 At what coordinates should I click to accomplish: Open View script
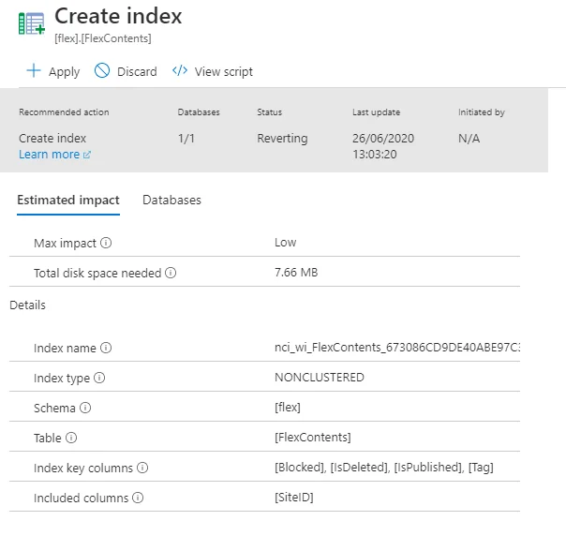[223, 72]
